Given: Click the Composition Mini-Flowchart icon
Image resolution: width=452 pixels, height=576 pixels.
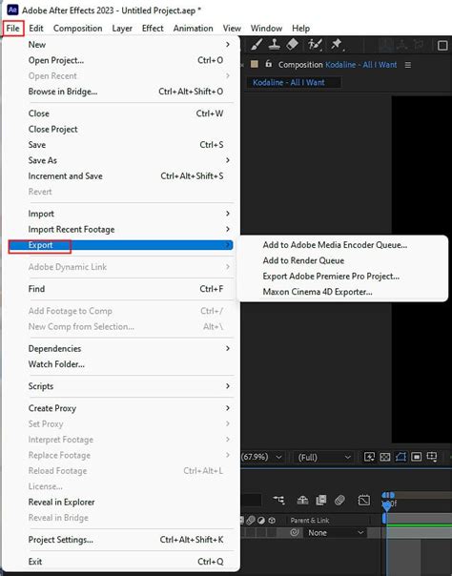Looking at the screenshot, I should 279,500.
